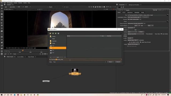Open the Render menu
The width and height of the screenshot is (171, 96).
pyautogui.click(x=20, y=3)
